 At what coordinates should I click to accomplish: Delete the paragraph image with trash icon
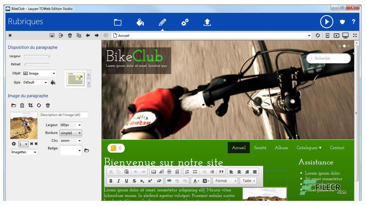pos(48,106)
